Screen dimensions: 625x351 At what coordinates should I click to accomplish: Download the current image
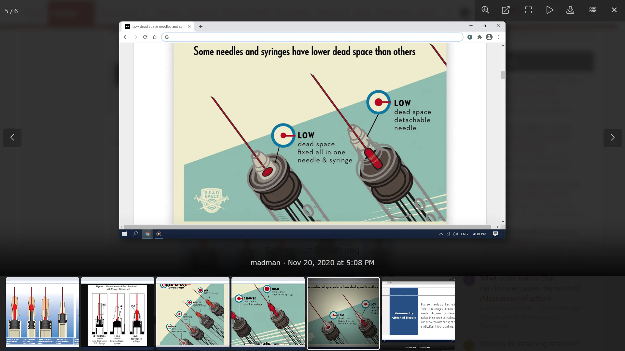tap(570, 10)
